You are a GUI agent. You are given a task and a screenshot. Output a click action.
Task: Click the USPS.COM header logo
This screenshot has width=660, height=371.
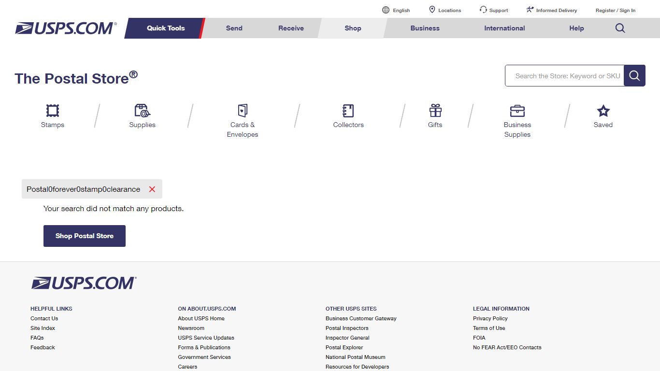[x=66, y=28]
